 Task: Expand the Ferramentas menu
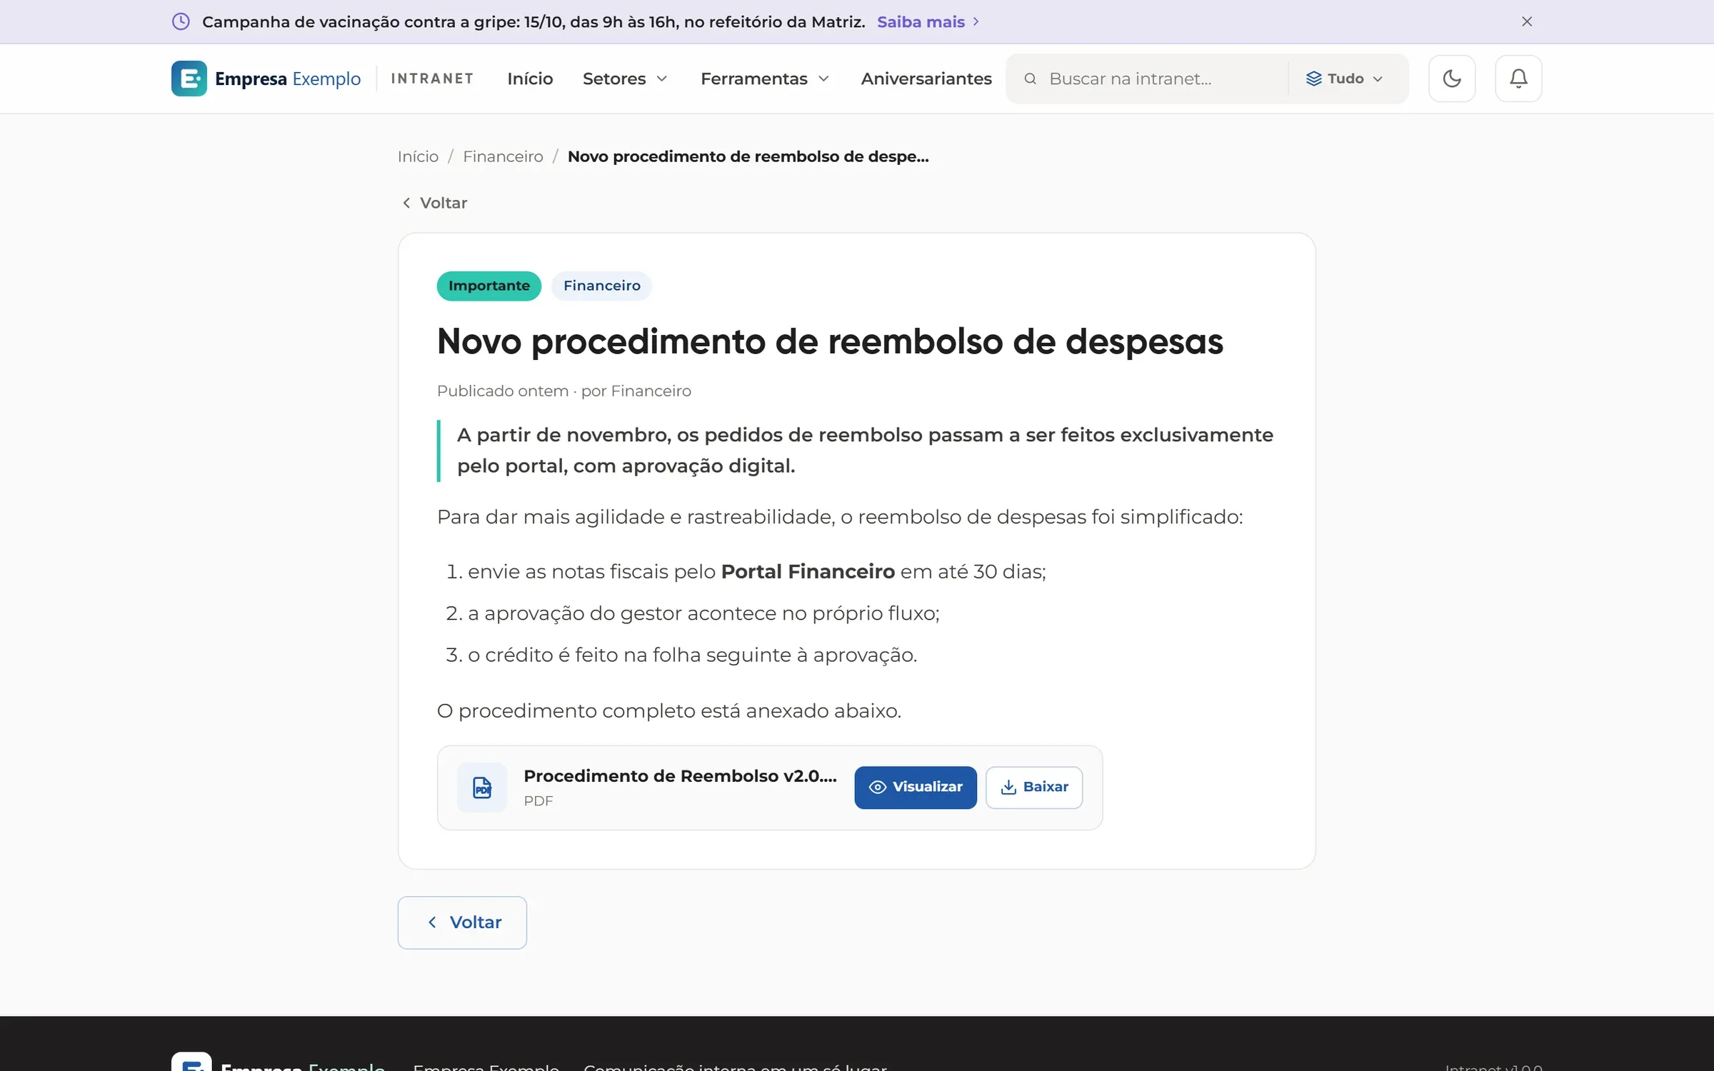pyautogui.click(x=765, y=79)
